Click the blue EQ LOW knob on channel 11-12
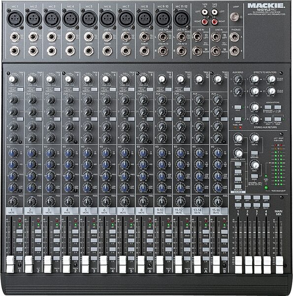This screenshot has width=293, height=296. (180, 187)
